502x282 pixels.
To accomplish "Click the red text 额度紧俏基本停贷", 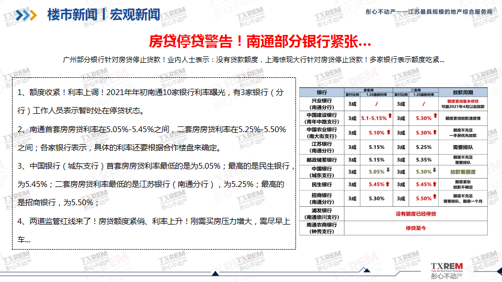I will coord(463,101).
